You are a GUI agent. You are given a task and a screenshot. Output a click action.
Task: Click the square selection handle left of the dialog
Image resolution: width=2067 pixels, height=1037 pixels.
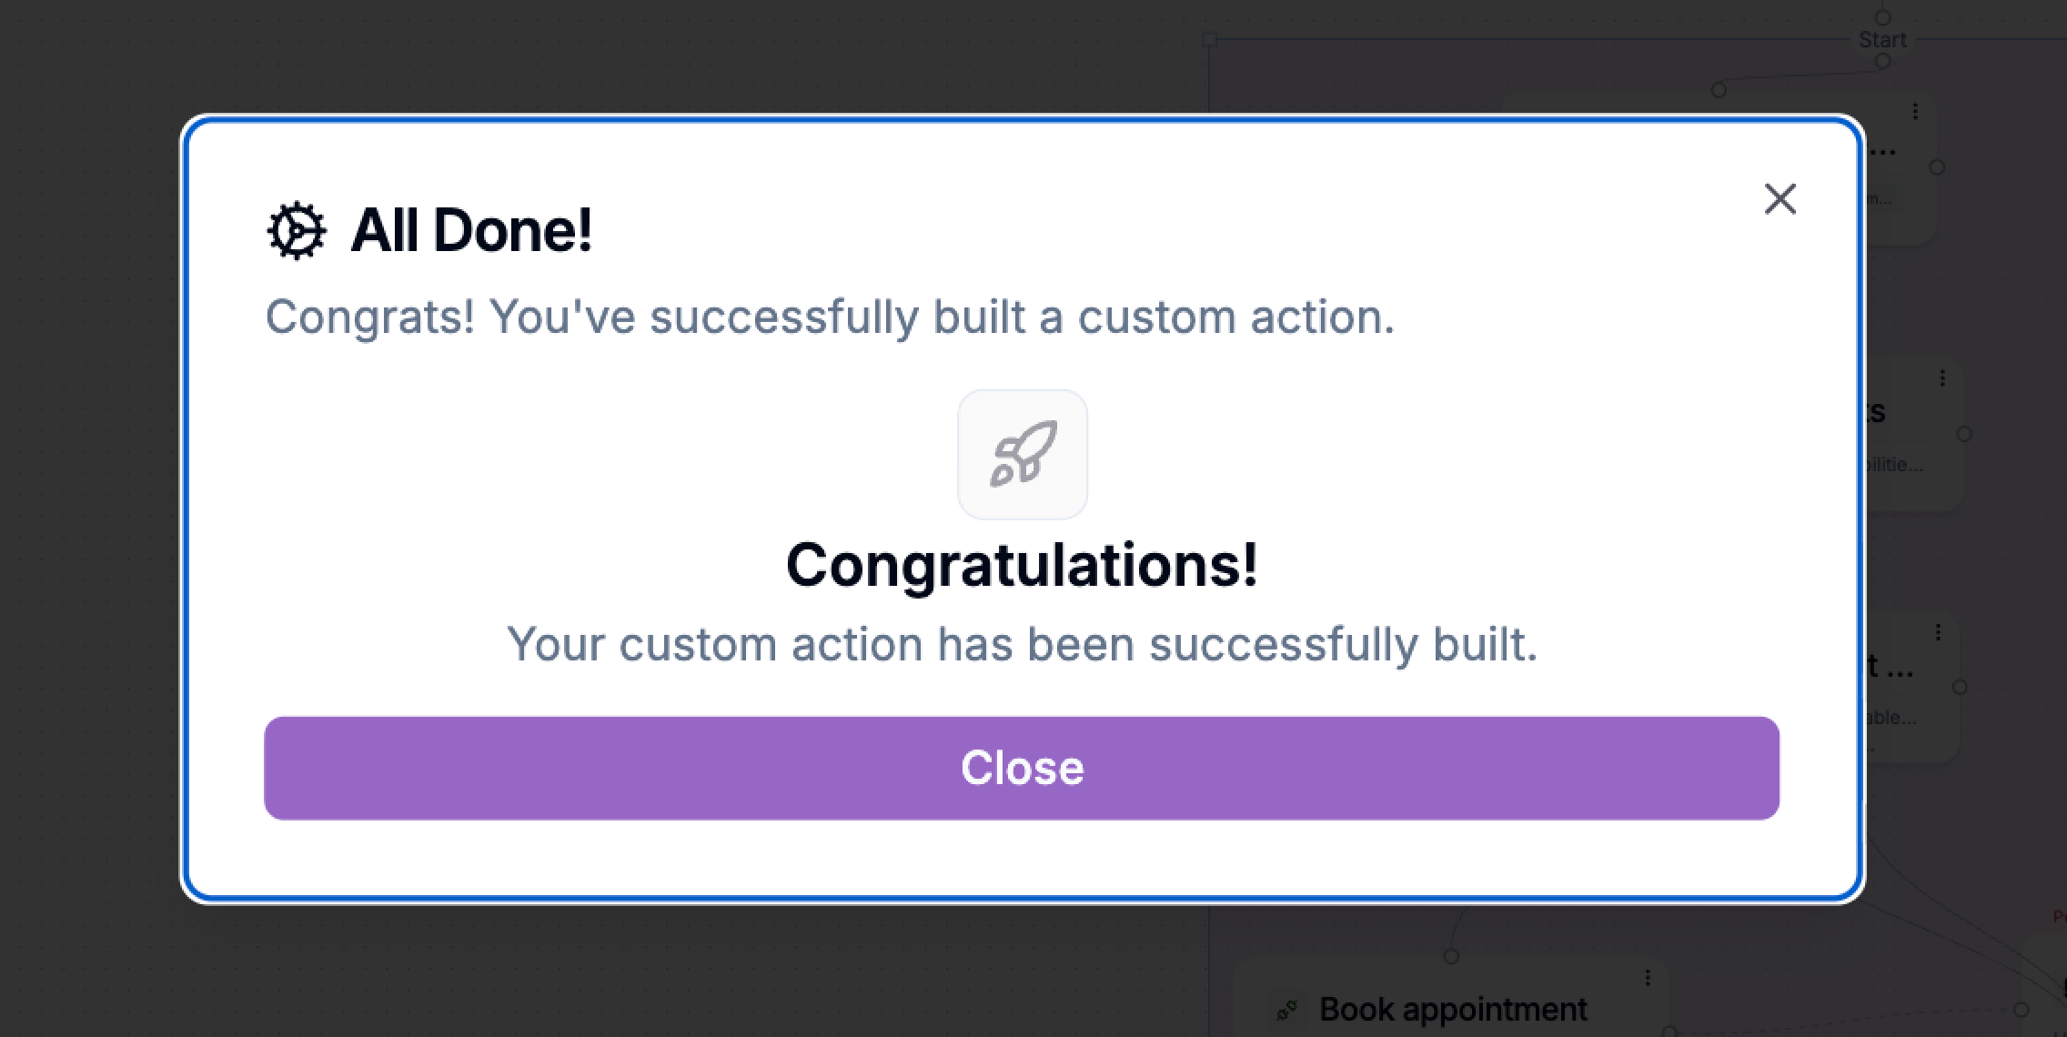pos(1210,39)
